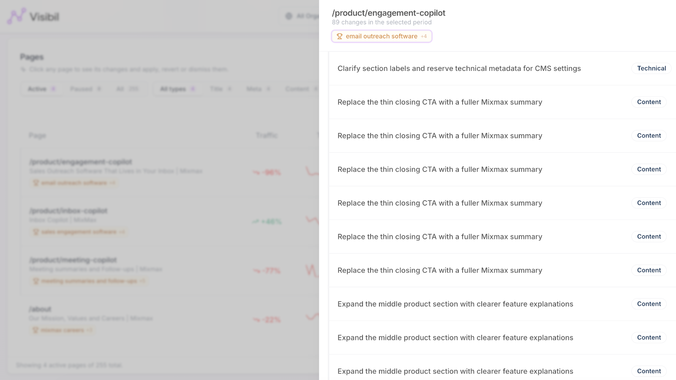Click the 'sales engagement software' keyword chip
Viewport: 676px width, 380px height.
pyautogui.click(x=79, y=232)
